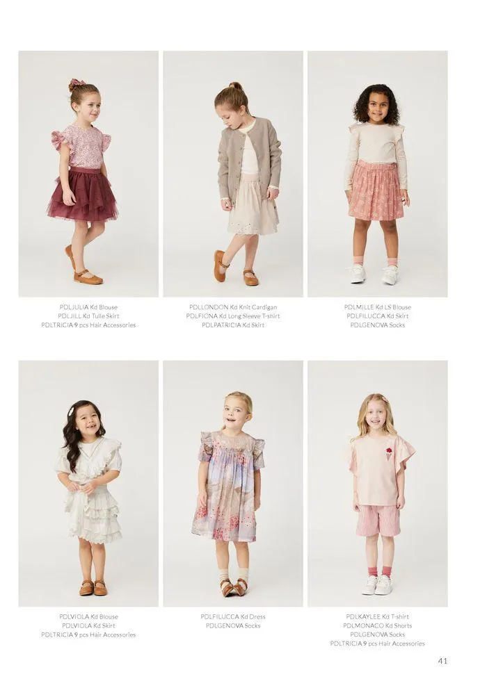Viewport: 487px width, 688px height.
Task: Click the PDLKAYLEE Kd T-shirt label
Action: 378,616
